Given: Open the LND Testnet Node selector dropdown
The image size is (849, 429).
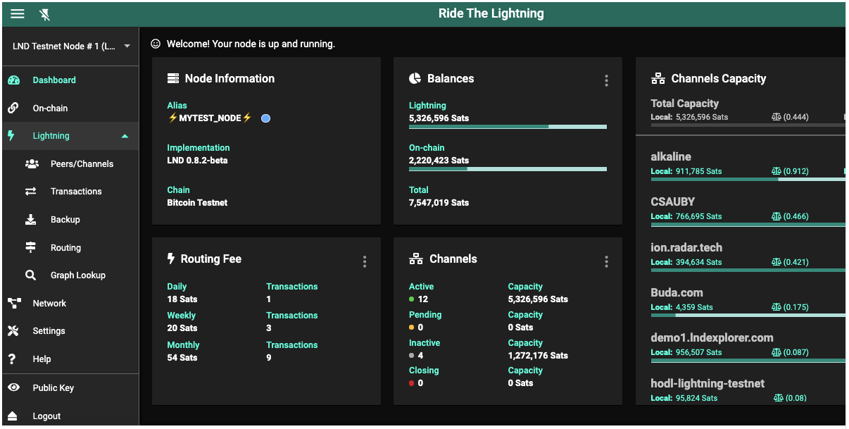Looking at the screenshot, I should coord(70,46).
